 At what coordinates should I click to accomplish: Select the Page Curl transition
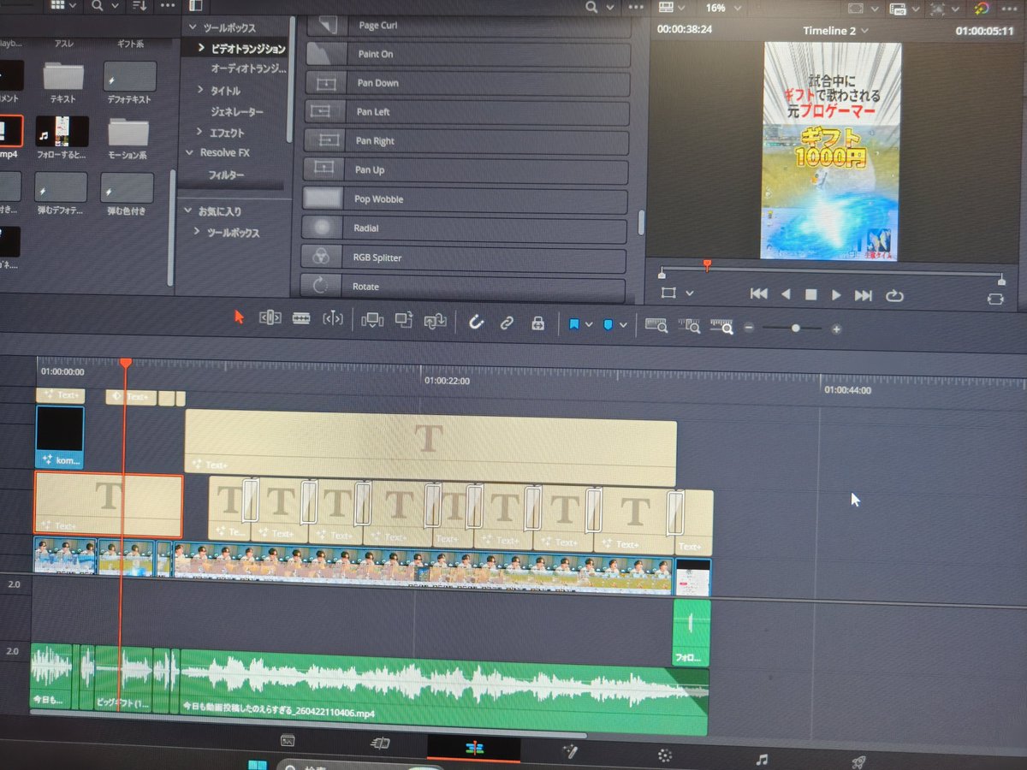(469, 26)
